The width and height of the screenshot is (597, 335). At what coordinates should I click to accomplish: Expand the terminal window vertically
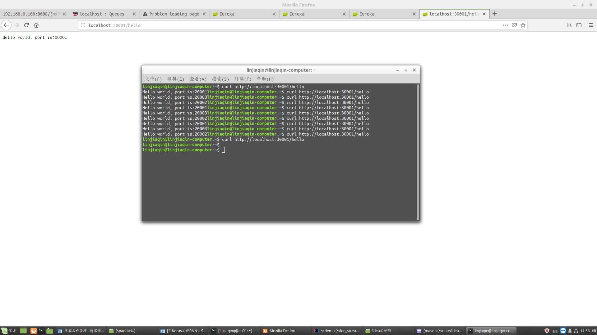click(x=406, y=70)
